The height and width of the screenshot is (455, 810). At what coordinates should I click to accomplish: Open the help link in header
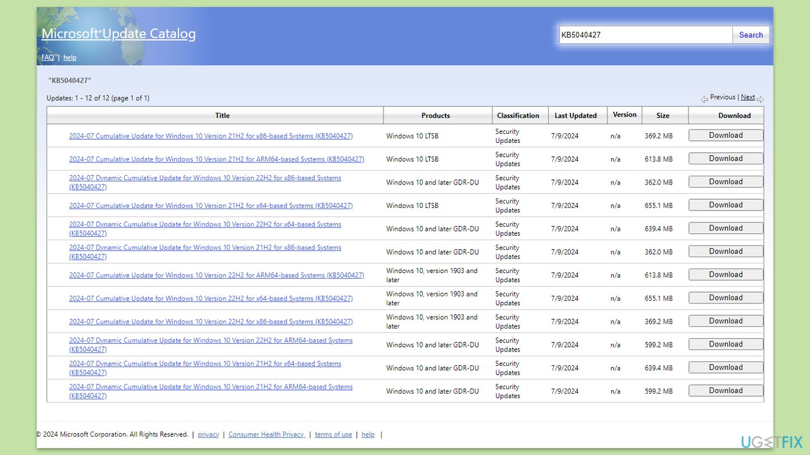click(70, 57)
